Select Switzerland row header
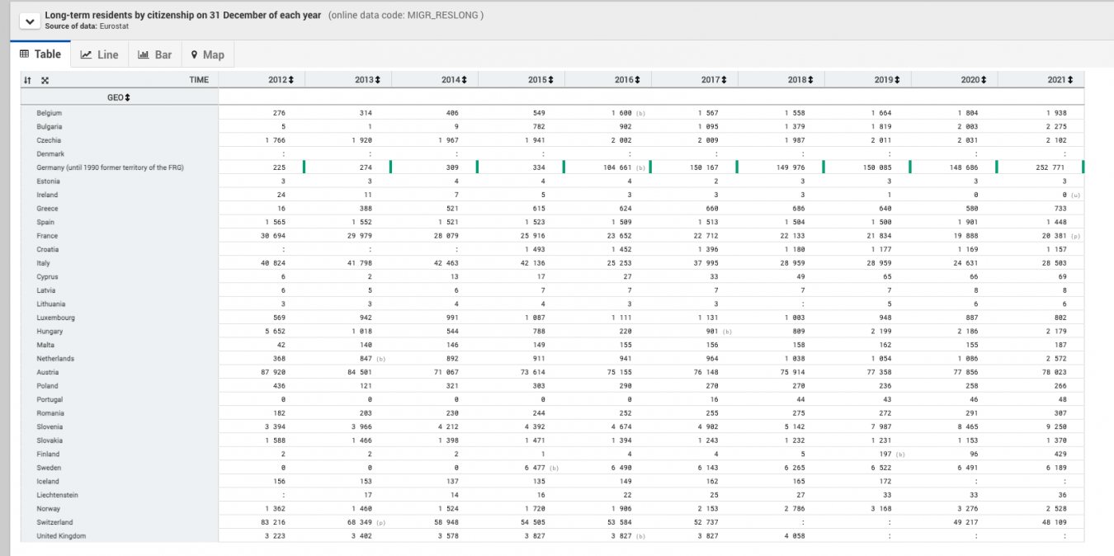This screenshot has height=556, width=1114. click(54, 522)
